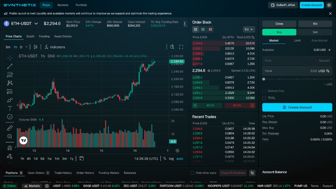Viewport: 336px width, 189px height.
Task: Switch to the Funding tab
Action: click(x=44, y=36)
